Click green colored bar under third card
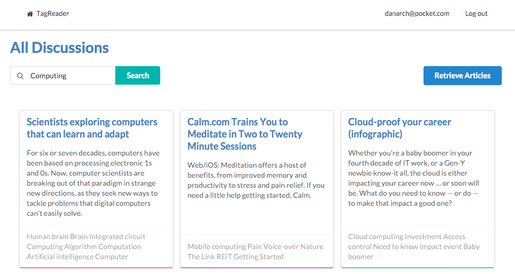The width and height of the screenshot is (515, 274). (x=418, y=268)
